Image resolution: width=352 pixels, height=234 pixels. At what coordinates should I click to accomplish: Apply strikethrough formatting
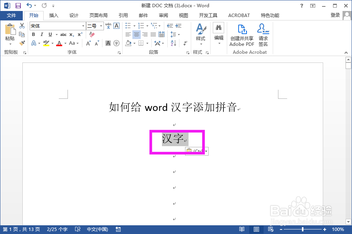click(63, 34)
